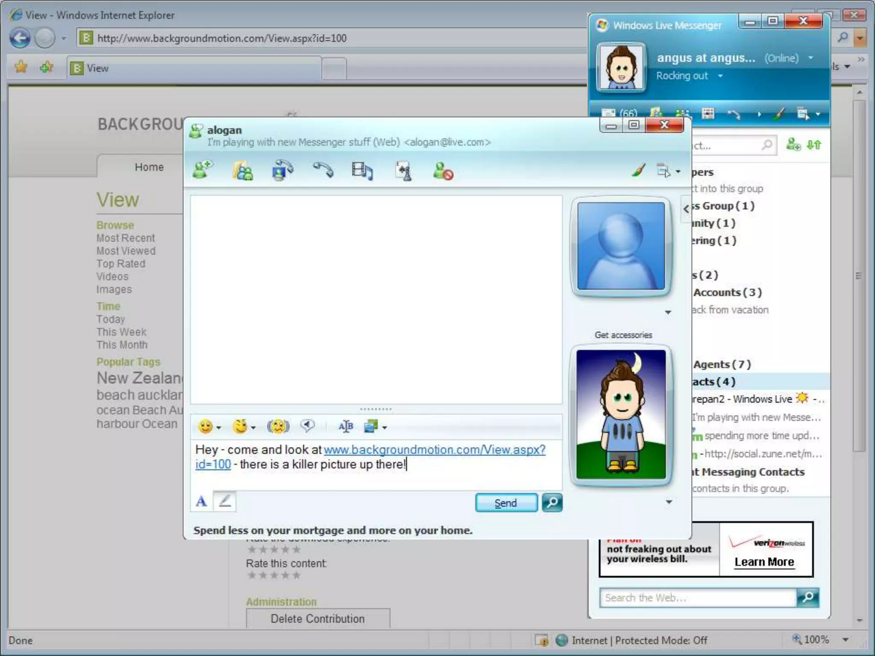The height and width of the screenshot is (656, 875).
Task: Click the IE address bar URL
Action: click(222, 38)
